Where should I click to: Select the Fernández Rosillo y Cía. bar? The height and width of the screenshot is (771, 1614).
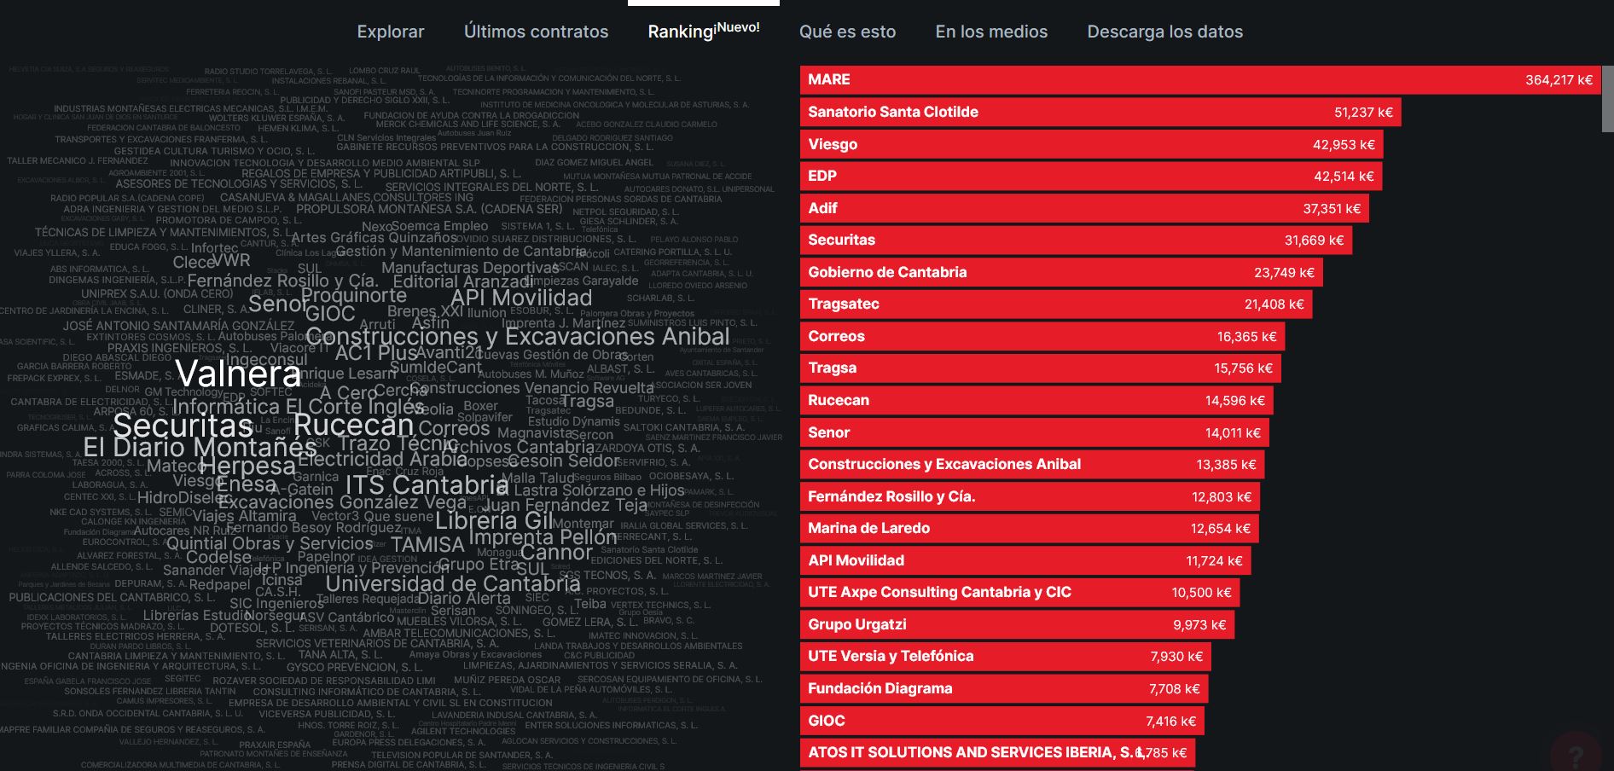(1030, 496)
